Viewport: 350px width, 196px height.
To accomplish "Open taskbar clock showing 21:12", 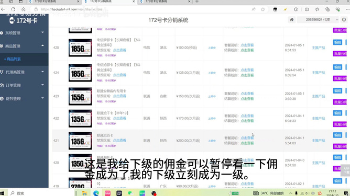I will (332, 193).
